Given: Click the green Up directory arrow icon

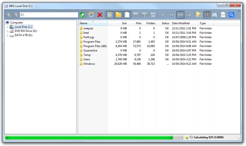Looking at the screenshot, I should click(82, 15).
